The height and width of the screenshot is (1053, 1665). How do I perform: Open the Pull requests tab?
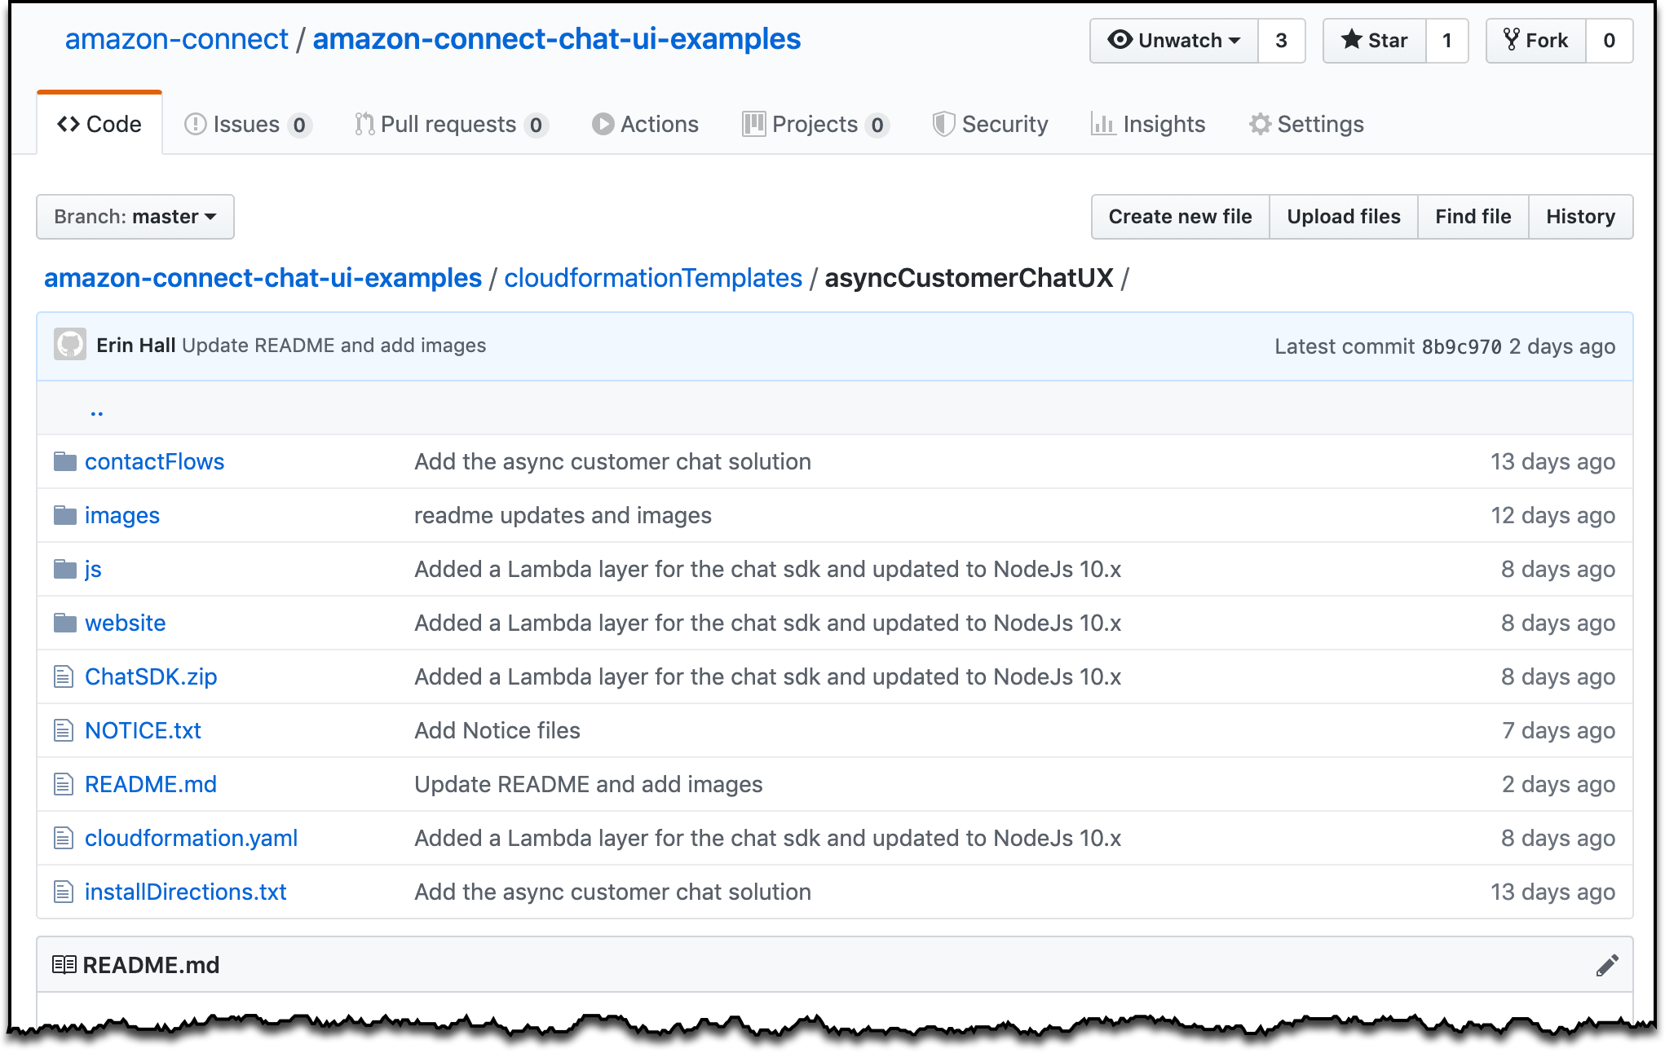pyautogui.click(x=449, y=124)
